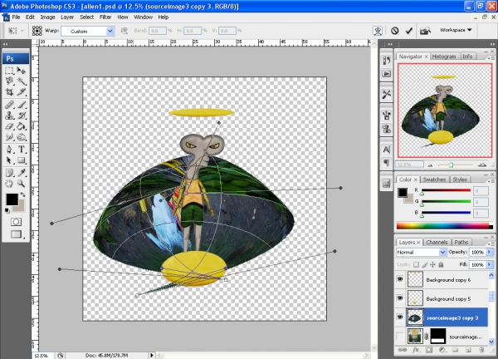This screenshot has height=359, width=498.
Task: Select the Rectangular Marquee tool
Action: click(9, 71)
